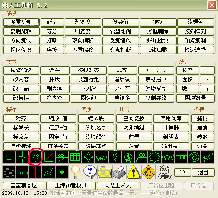The image size is (218, 198).
Task: Click the 长度 statistics button
Action: (x=188, y=70)
